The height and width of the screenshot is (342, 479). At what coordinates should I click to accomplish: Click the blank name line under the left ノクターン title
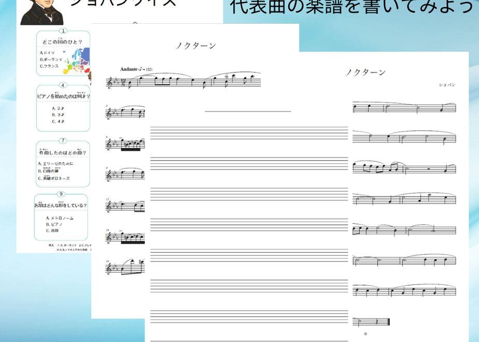248,111
